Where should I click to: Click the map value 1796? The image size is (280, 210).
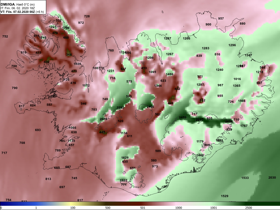(66, 28)
